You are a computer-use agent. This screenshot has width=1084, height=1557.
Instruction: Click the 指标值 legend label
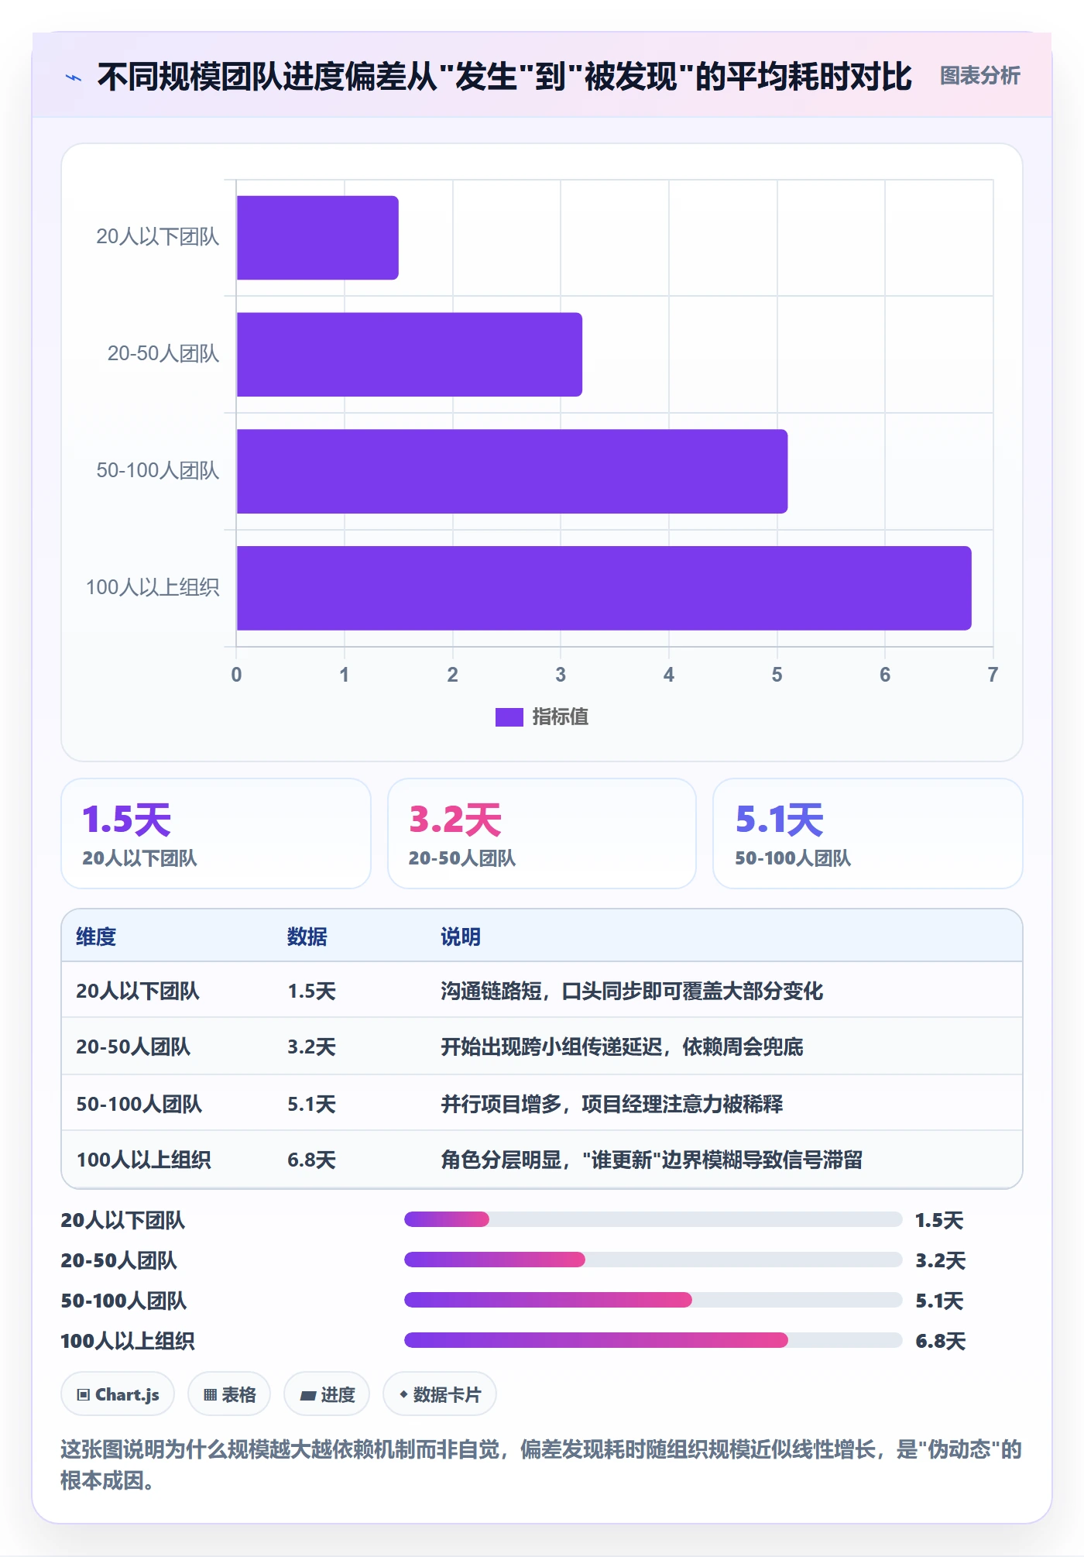tap(560, 717)
